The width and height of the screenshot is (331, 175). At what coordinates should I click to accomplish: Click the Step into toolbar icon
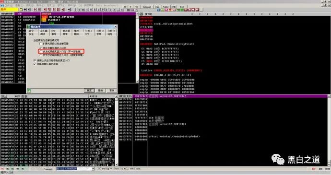pos(45,10)
